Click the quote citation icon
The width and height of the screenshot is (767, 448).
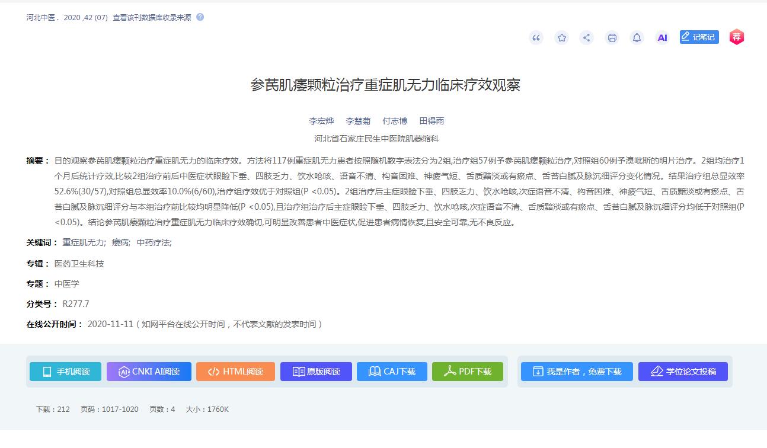[536, 38]
